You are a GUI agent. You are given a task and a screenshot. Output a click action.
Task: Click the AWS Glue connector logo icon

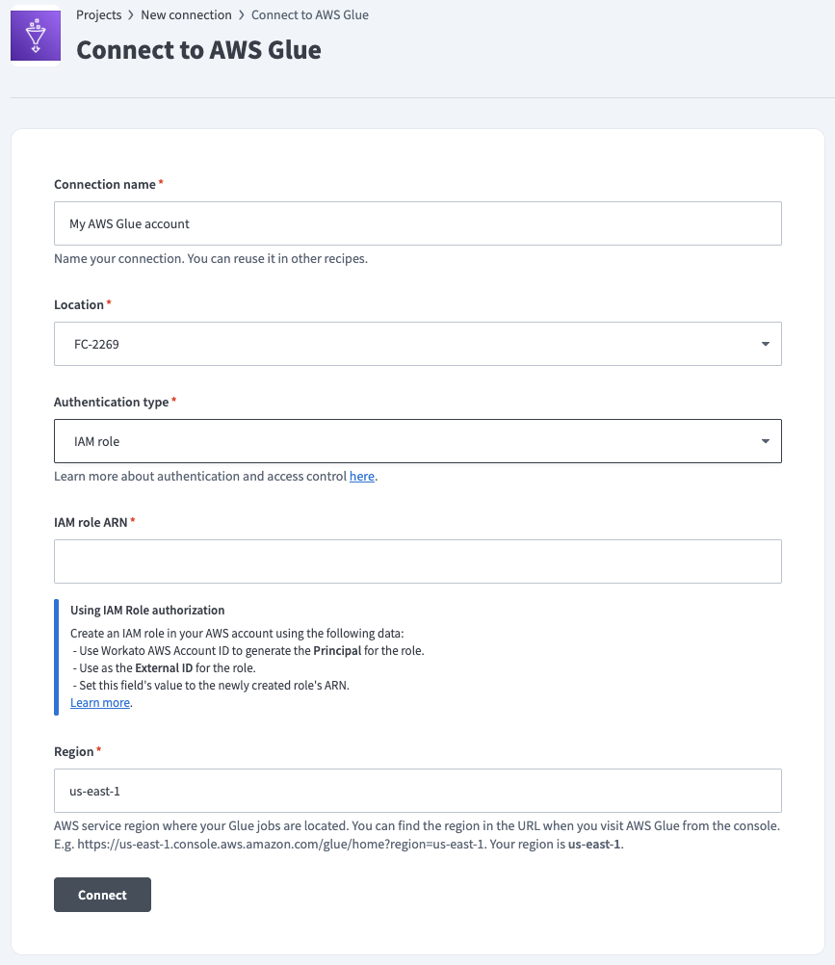(x=35, y=35)
